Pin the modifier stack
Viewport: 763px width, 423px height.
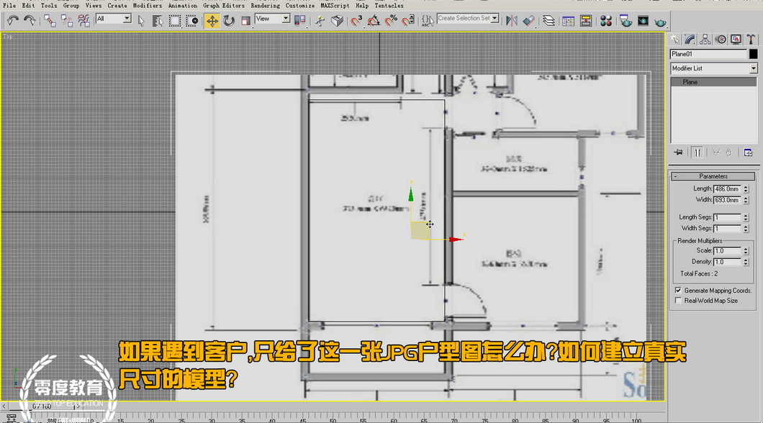pos(677,153)
